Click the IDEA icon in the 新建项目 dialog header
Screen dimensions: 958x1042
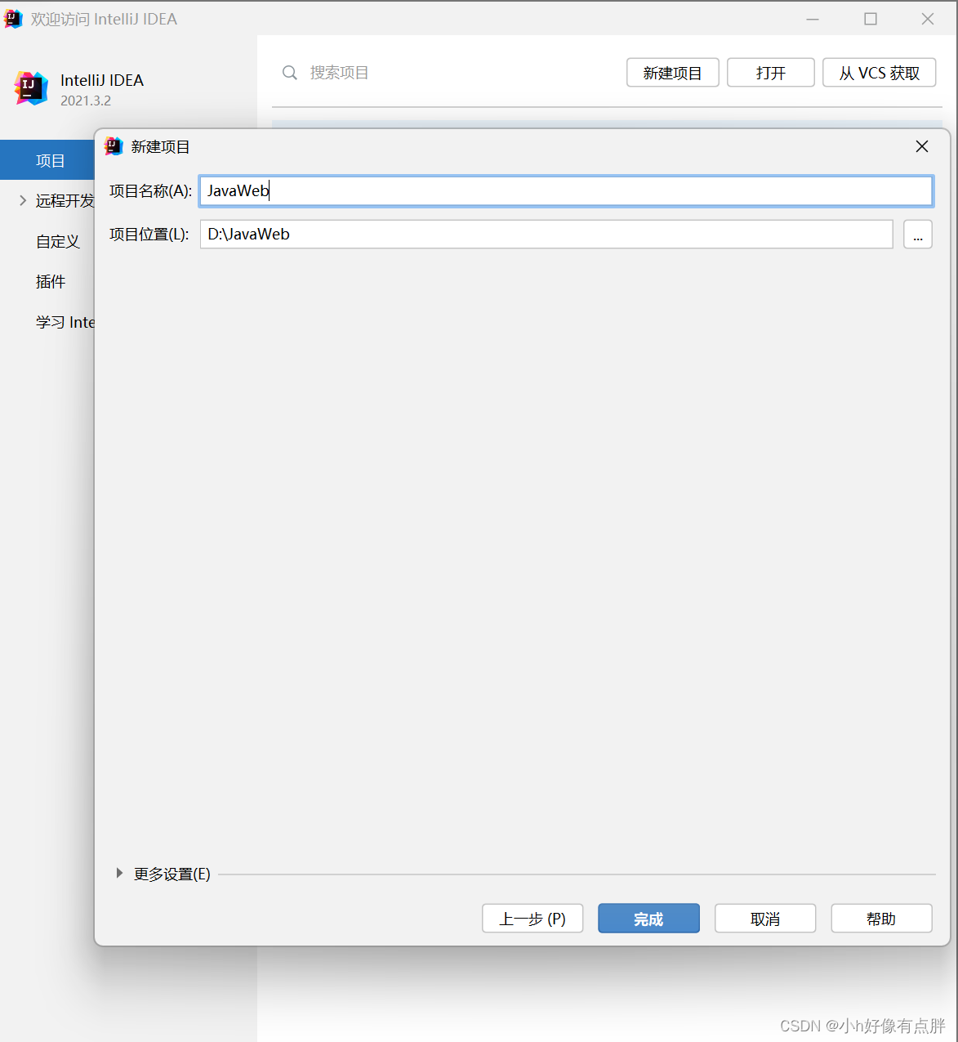[114, 146]
